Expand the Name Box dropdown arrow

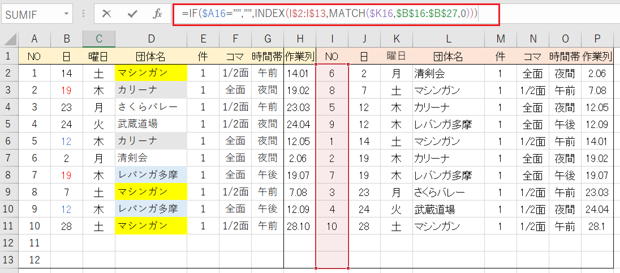click(66, 14)
